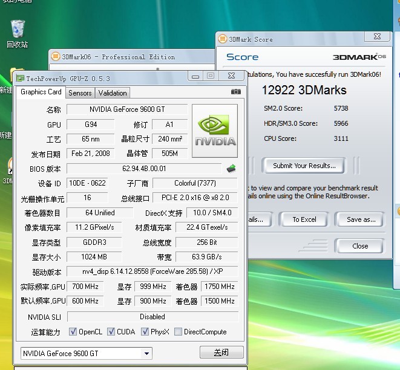
Task: Click the driver version field
Action: click(152, 271)
